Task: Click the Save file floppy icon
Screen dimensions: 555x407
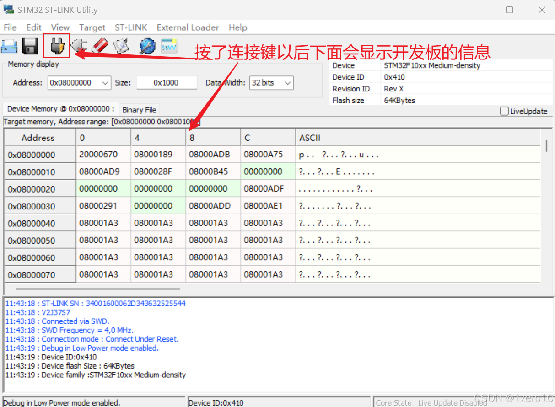Action: (x=30, y=46)
